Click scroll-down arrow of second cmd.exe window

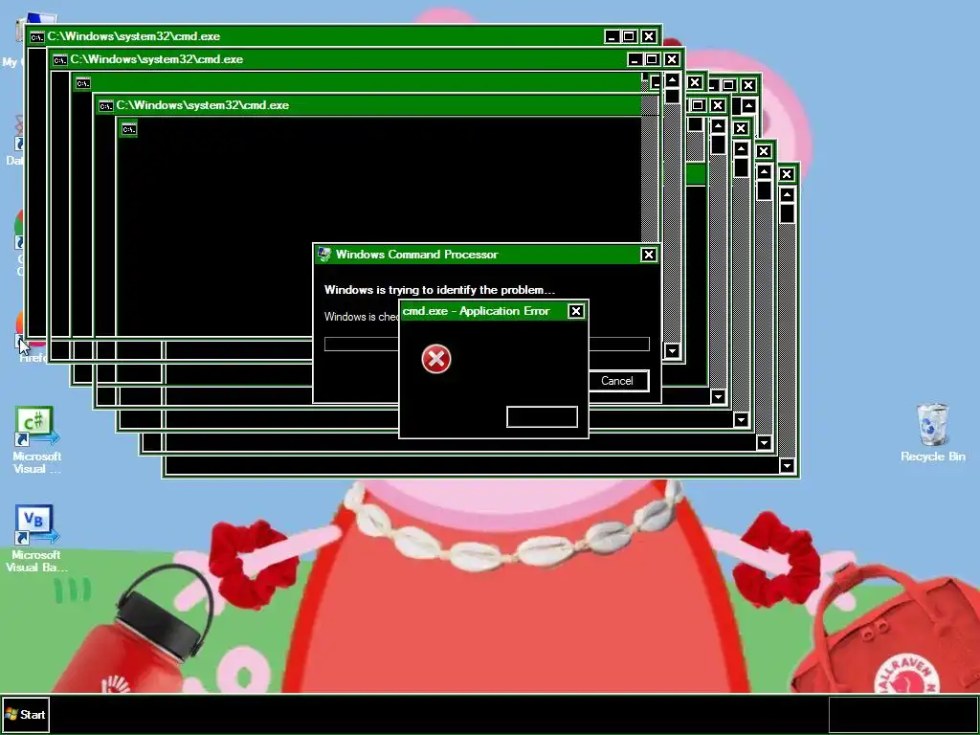(x=672, y=350)
